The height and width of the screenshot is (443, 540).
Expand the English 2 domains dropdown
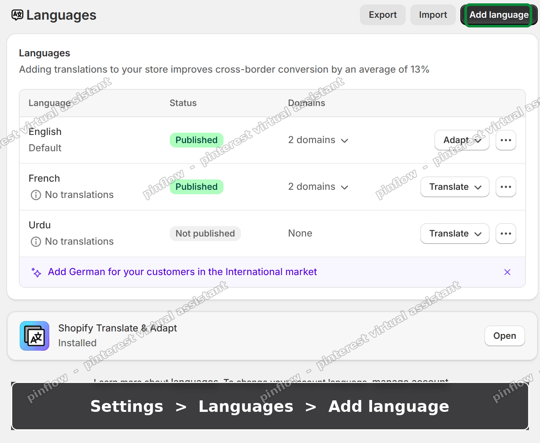[318, 140]
